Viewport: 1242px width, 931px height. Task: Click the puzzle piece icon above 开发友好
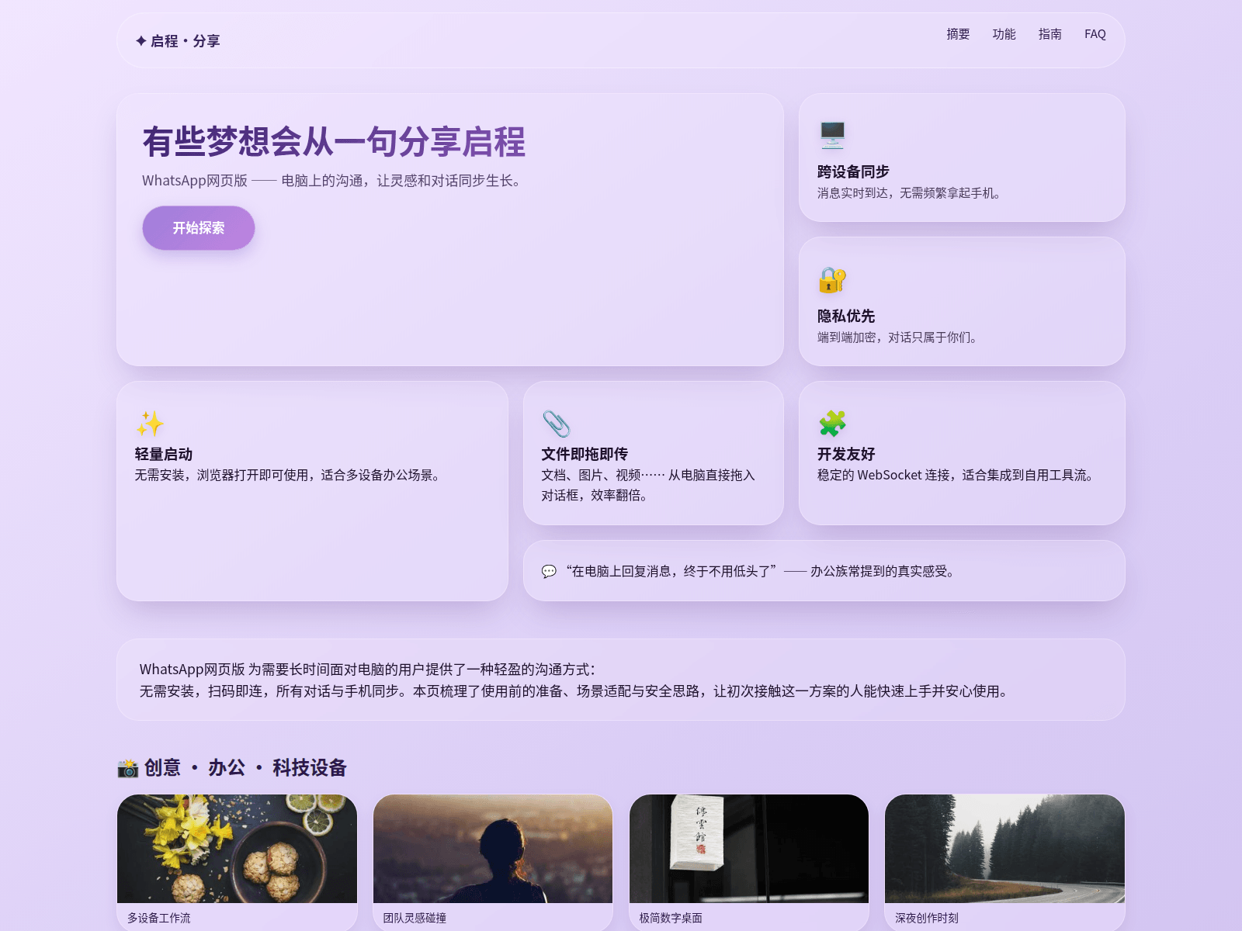[x=832, y=424]
